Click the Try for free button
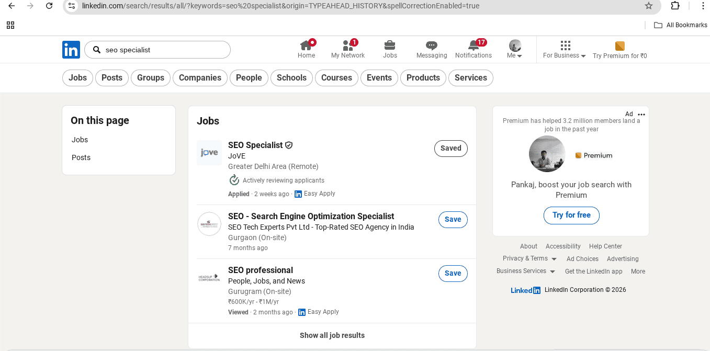This screenshot has width=710, height=351. click(x=571, y=215)
